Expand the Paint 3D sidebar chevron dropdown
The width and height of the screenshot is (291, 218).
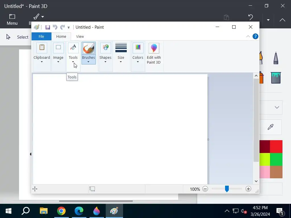coord(277,107)
